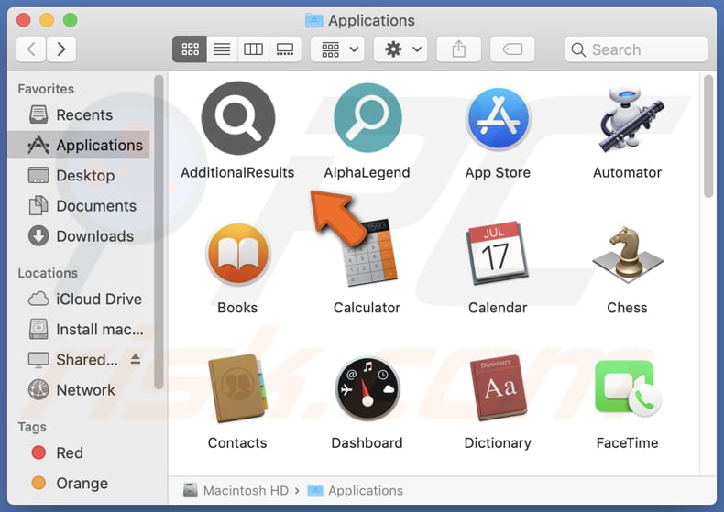The height and width of the screenshot is (512, 724).
Task: Open Documents in the sidebar
Action: pyautogui.click(x=79, y=206)
